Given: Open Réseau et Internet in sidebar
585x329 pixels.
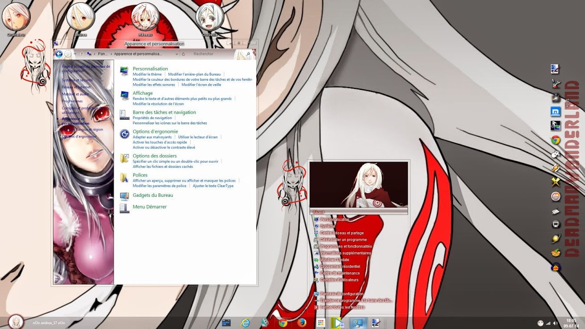Looking at the screenshot, I should [x=76, y=87].
